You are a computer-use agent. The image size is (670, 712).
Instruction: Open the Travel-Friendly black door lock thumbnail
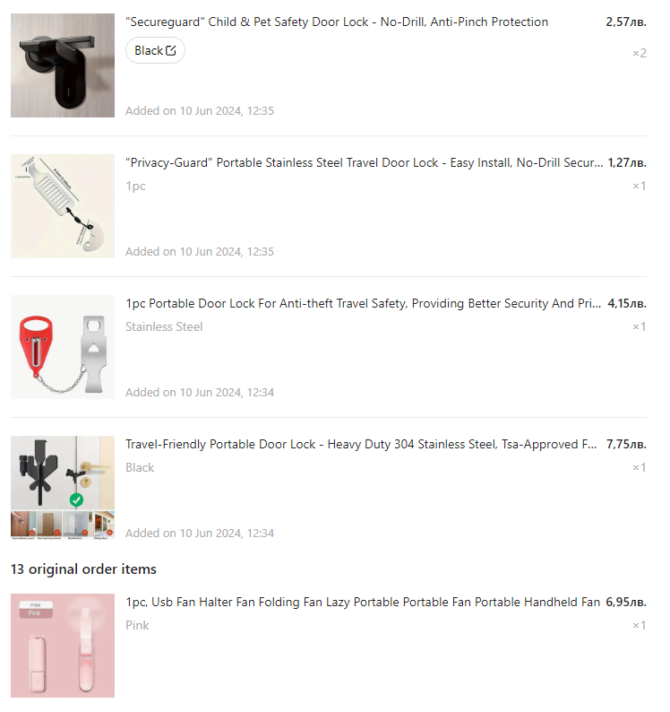(63, 488)
